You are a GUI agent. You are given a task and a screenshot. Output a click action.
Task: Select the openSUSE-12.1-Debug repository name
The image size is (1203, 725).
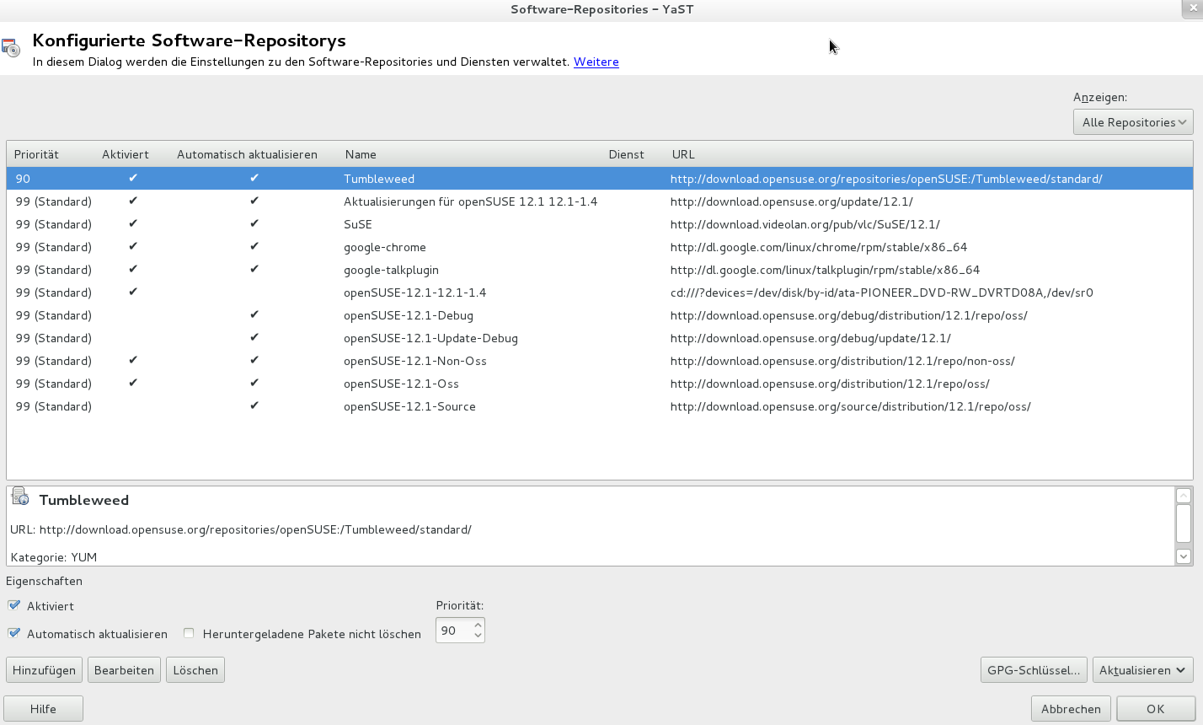click(409, 315)
